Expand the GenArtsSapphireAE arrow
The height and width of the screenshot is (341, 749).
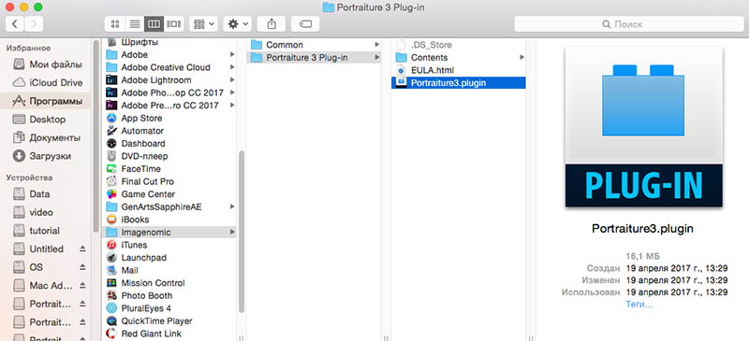point(232,206)
